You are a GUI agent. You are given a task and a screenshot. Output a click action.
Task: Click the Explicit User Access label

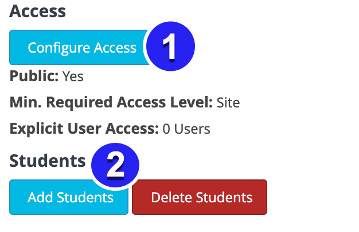84,129
